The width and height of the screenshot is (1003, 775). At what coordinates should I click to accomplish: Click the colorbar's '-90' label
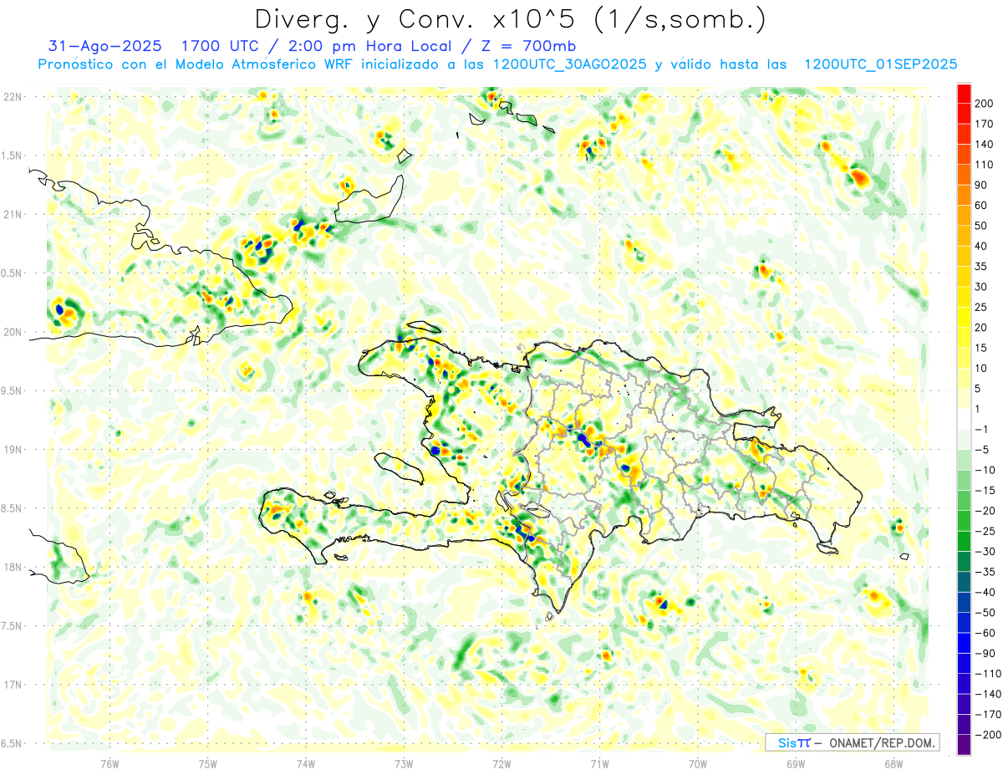coord(984,654)
